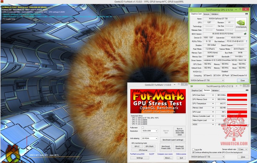Maximize the FurMark settings window
Screen dimensions: 257x163
[x=179, y=84]
